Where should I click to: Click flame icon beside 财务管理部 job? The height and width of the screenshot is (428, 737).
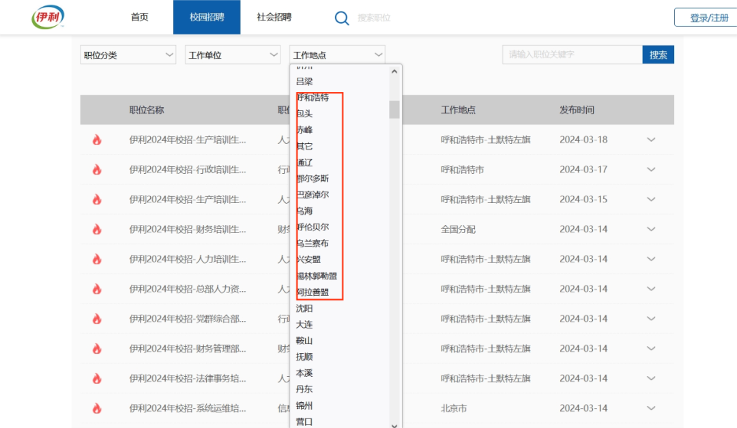point(97,349)
